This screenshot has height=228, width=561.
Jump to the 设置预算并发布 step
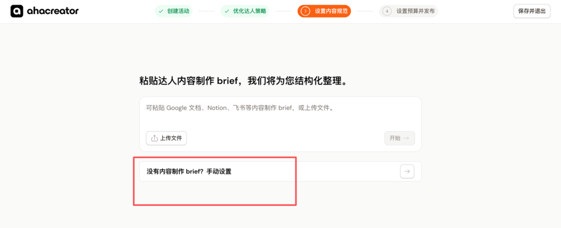(x=409, y=11)
